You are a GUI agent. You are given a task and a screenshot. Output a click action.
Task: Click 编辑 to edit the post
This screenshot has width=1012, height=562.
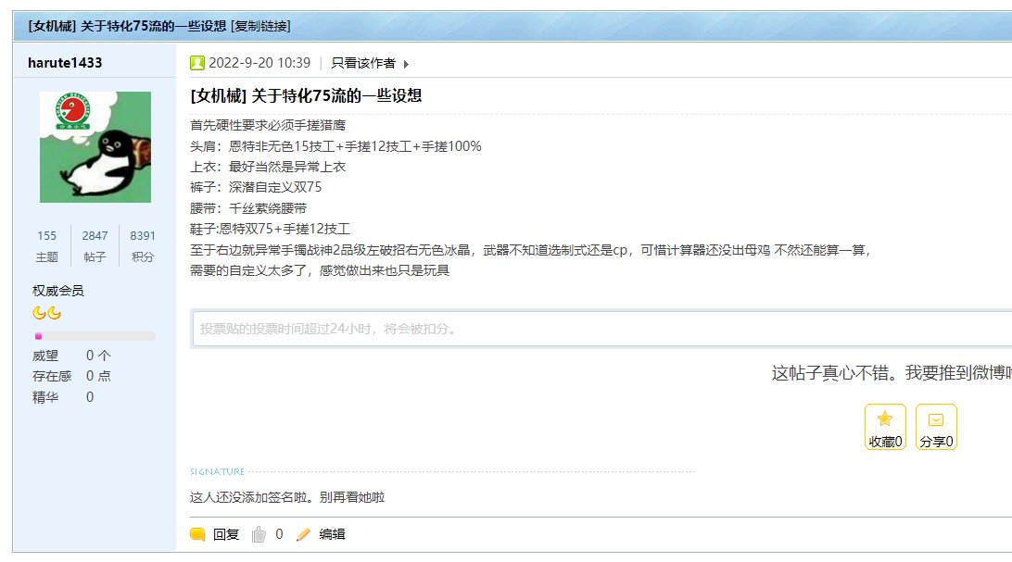[x=332, y=534]
